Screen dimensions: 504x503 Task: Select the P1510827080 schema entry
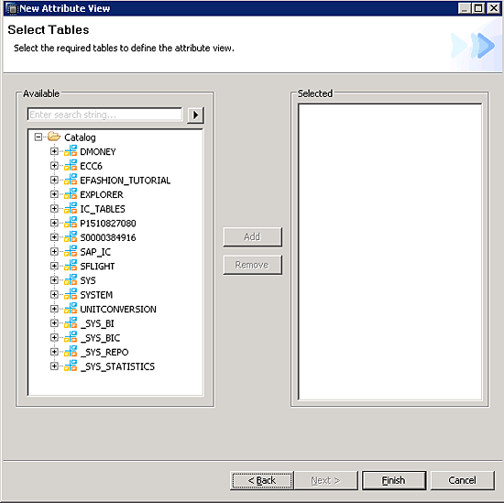pos(108,223)
